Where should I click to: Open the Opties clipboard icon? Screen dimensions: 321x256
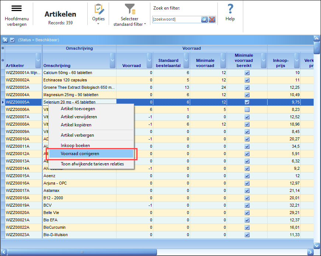(99, 9)
